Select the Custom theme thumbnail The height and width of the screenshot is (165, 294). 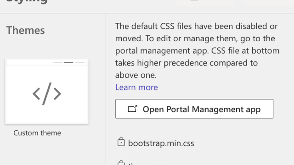pyautogui.click(x=47, y=91)
